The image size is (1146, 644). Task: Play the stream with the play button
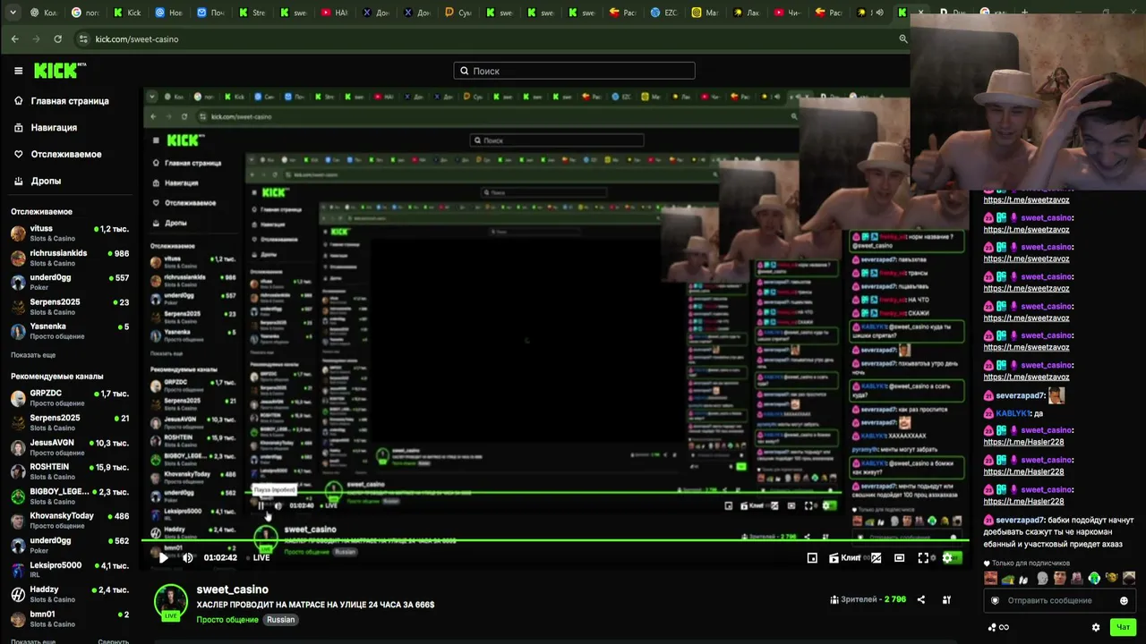(163, 557)
